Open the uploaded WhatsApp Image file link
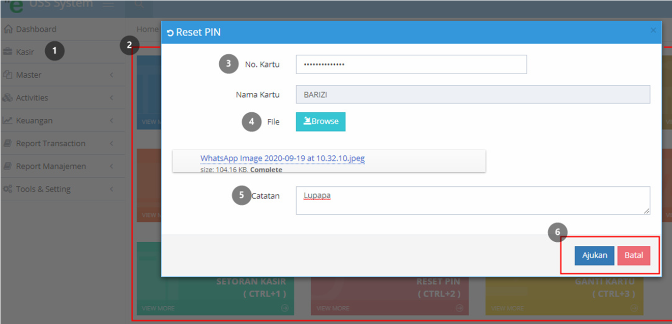 [282, 158]
